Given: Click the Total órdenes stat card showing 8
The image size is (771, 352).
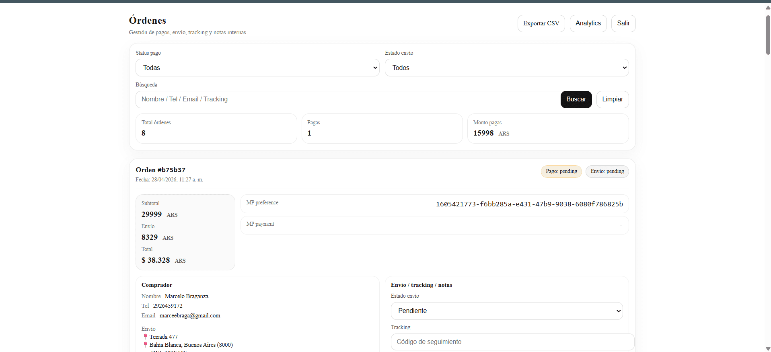Looking at the screenshot, I should click(x=216, y=128).
